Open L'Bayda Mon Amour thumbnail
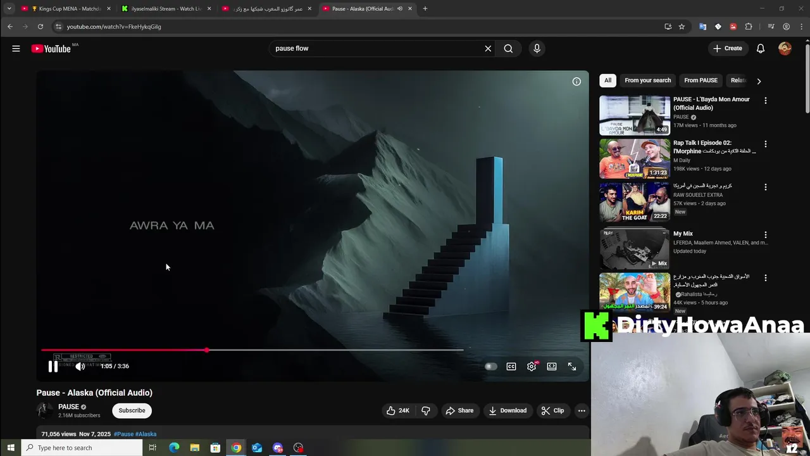This screenshot has width=810, height=456. click(x=634, y=115)
